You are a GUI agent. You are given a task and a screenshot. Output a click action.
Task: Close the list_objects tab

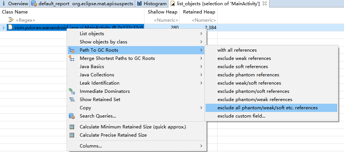[x=265, y=3]
